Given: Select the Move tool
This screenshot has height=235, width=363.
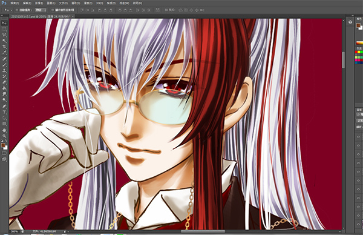Looking at the screenshot, I should click(4, 23).
